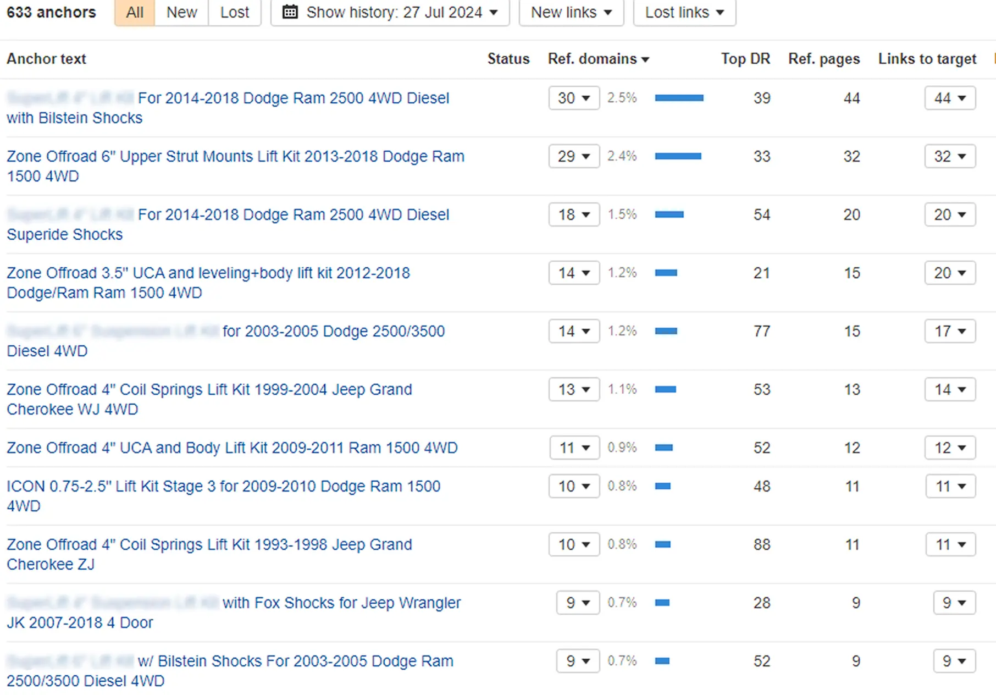Click the Ref. pages column header

824,59
